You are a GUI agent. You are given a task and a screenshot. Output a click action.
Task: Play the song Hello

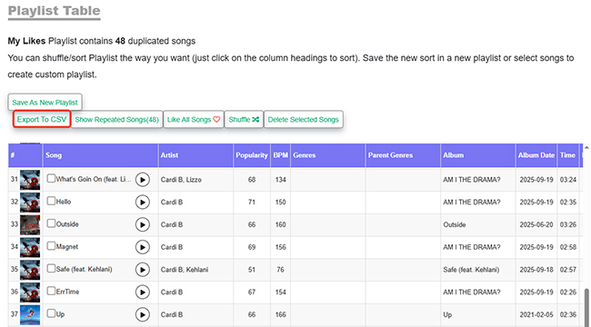143,203
